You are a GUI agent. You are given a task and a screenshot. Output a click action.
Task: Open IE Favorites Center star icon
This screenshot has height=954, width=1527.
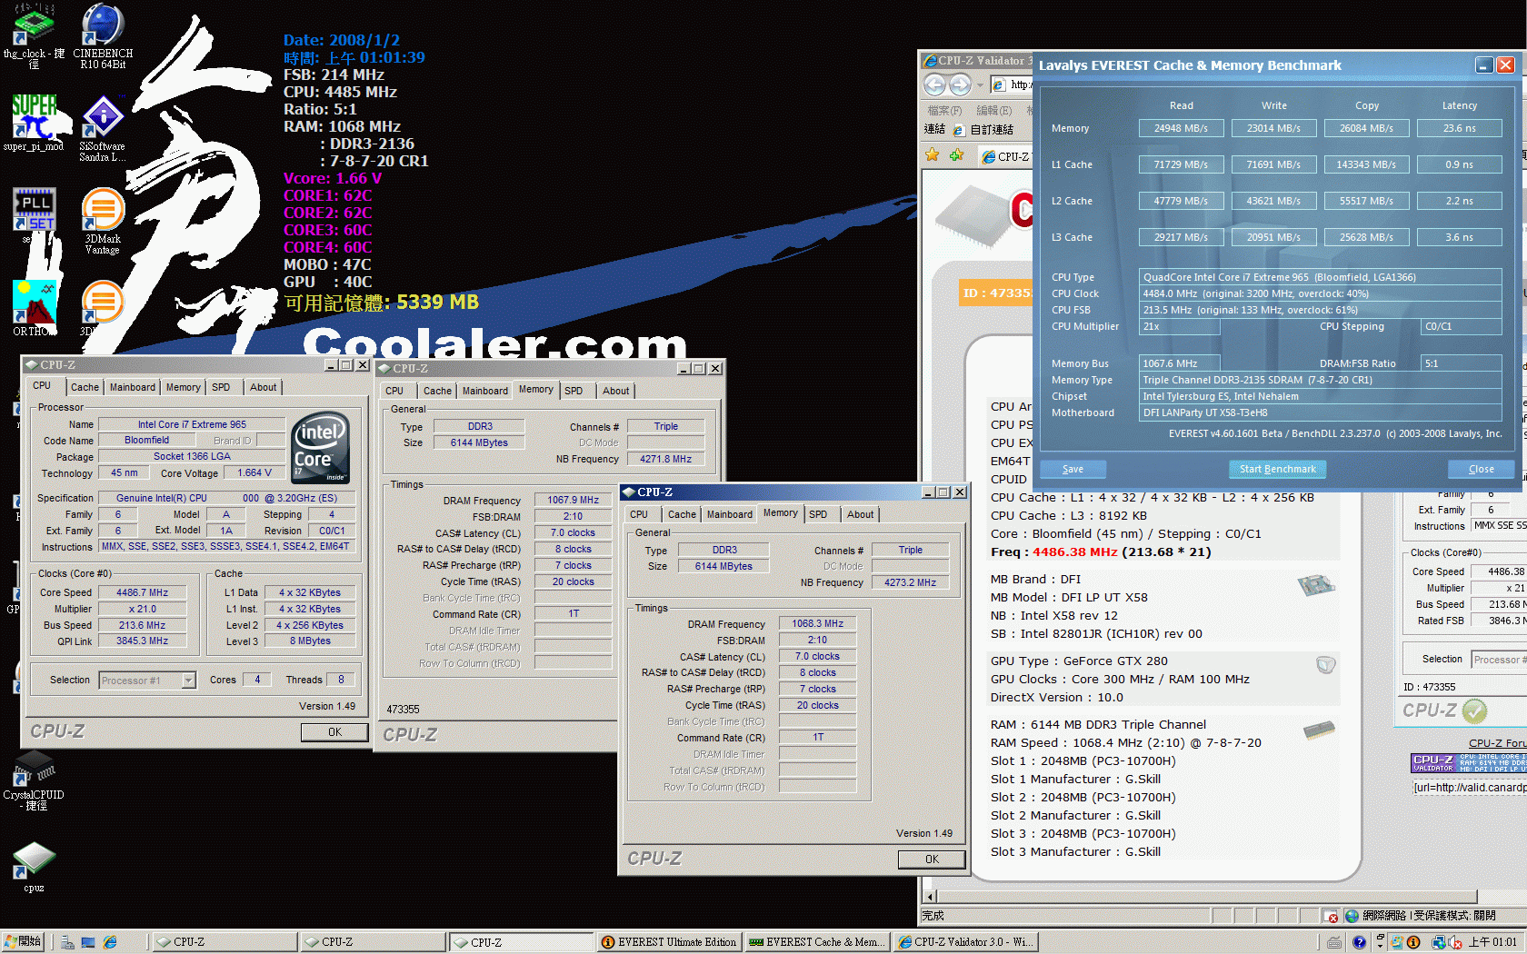tap(933, 155)
